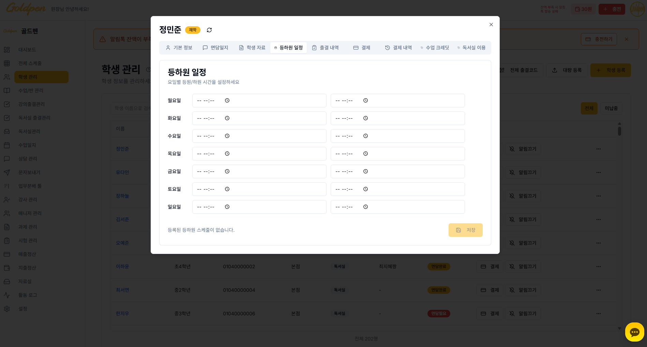Open Saturday arrival time picker clock icon
The height and width of the screenshot is (347, 647).
click(x=227, y=189)
